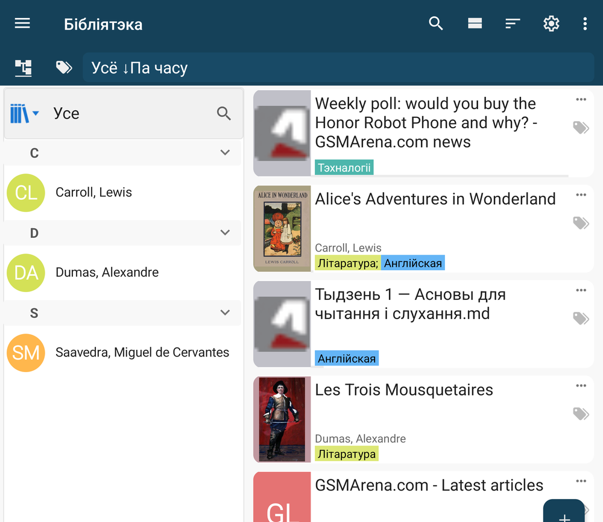Open 'Alice's Adventures in Wonderland' title

pyautogui.click(x=435, y=199)
